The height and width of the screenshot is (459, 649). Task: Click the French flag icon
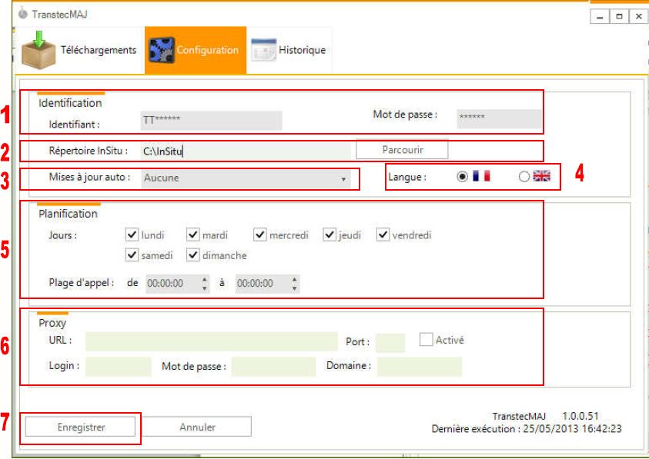pos(483,176)
